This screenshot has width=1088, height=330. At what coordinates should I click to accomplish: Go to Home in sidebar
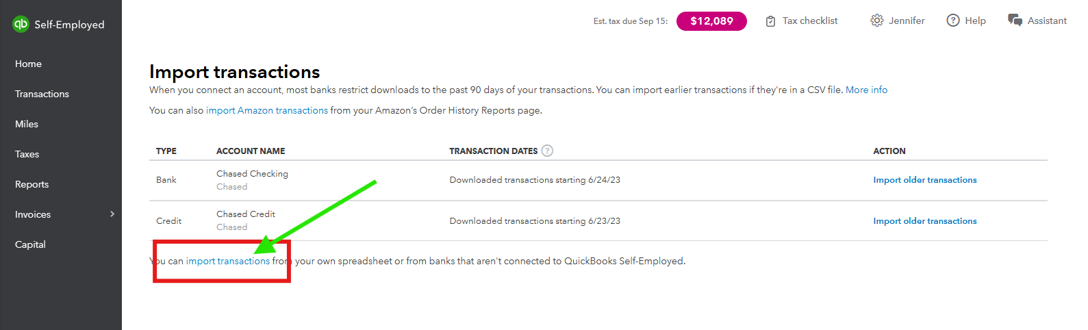click(x=29, y=64)
